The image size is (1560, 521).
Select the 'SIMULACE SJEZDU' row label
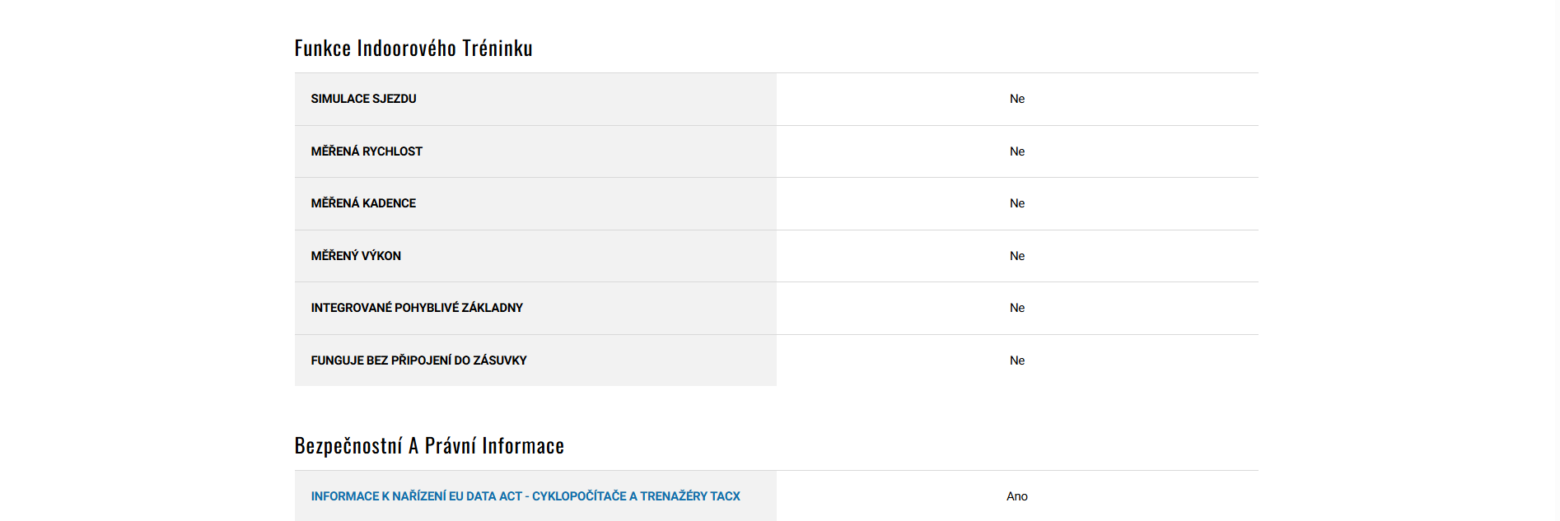click(363, 99)
